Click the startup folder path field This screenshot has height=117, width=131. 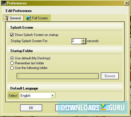pyautogui.click(x=58, y=76)
